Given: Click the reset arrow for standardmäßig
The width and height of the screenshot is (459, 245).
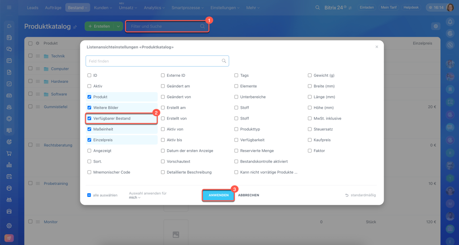Looking at the screenshot, I should 347,195.
